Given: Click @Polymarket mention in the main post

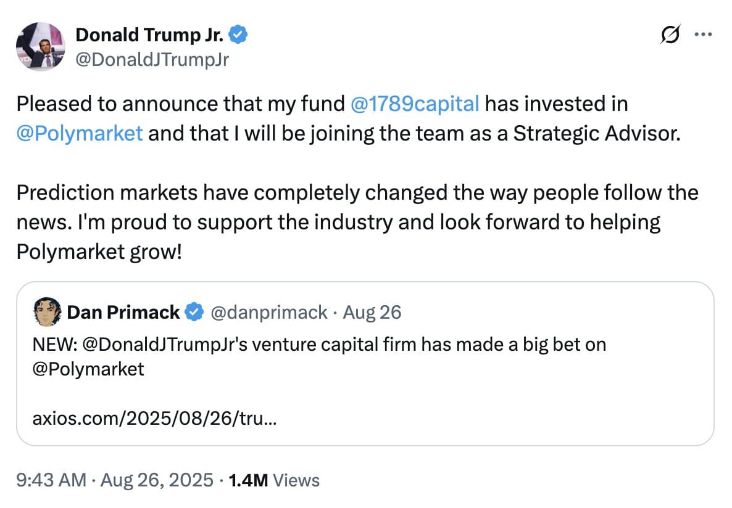Looking at the screenshot, I should pos(80,133).
